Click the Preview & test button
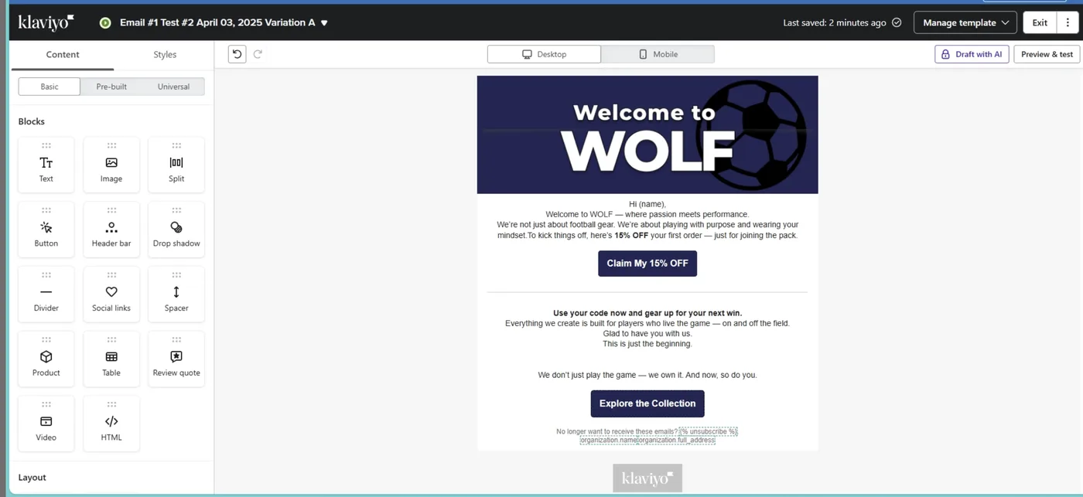 pyautogui.click(x=1047, y=54)
